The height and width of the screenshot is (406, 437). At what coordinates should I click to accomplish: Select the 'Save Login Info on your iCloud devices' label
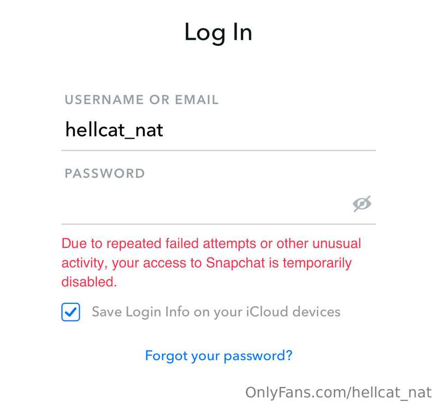tap(216, 312)
